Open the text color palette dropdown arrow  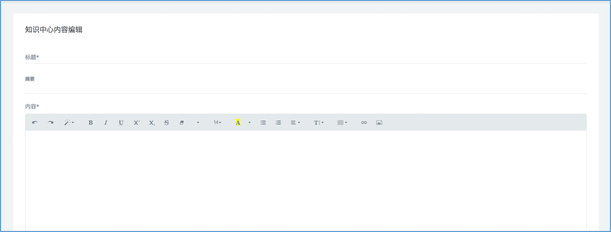click(x=249, y=123)
